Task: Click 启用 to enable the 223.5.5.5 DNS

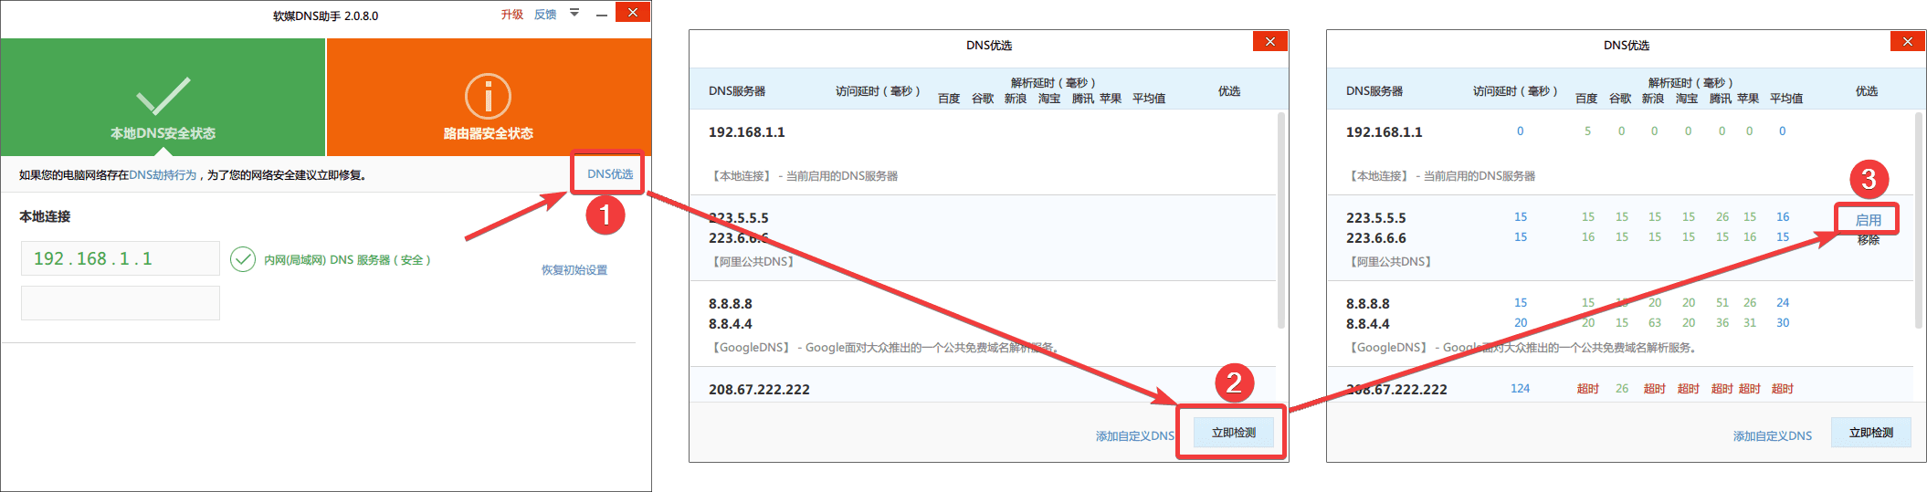Action: pyautogui.click(x=1868, y=220)
